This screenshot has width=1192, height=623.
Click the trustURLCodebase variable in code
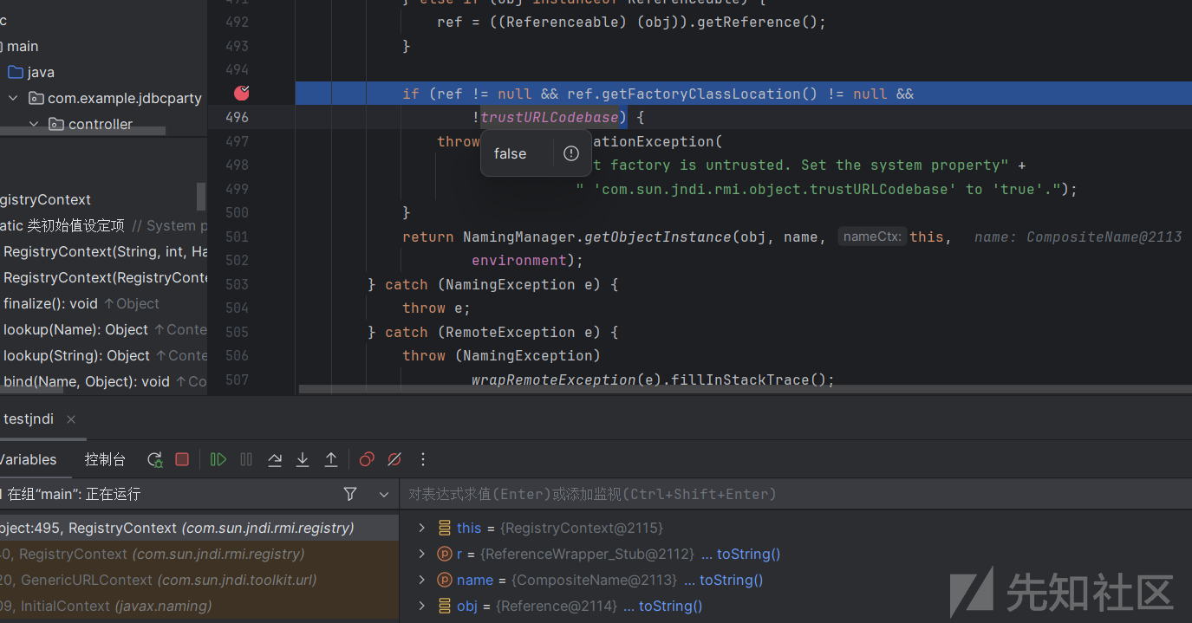point(550,117)
